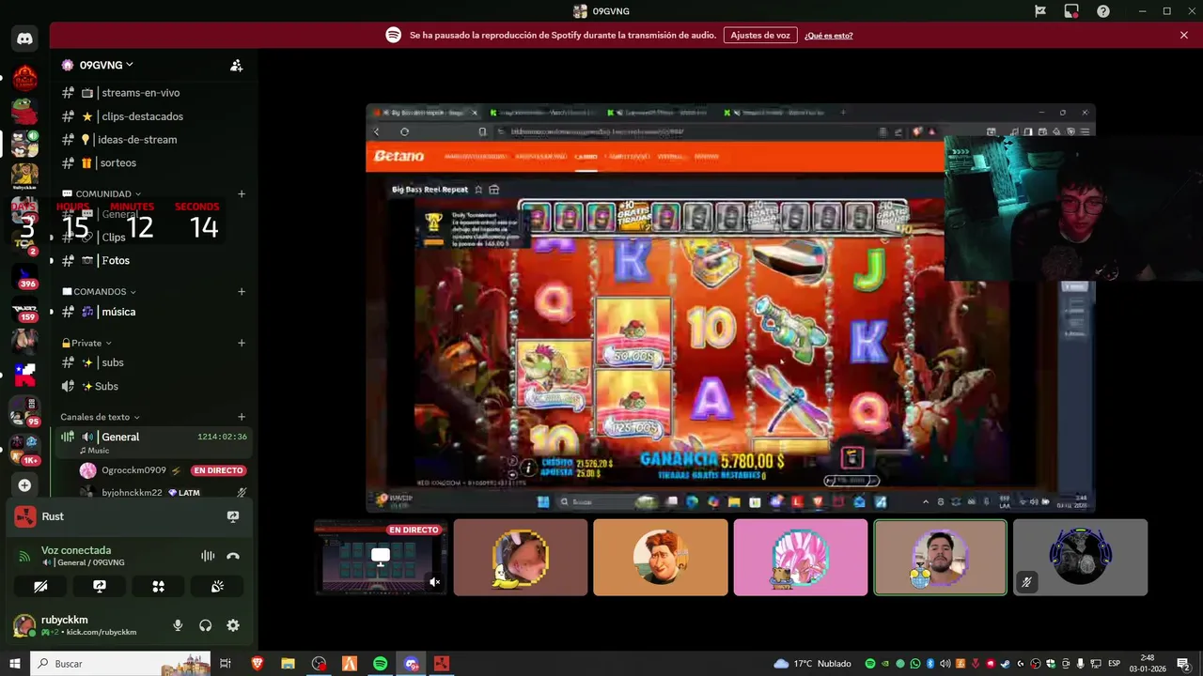Image resolution: width=1203 pixels, height=676 pixels.
Task: Open Discord inbox flag icon
Action: tap(1040, 11)
